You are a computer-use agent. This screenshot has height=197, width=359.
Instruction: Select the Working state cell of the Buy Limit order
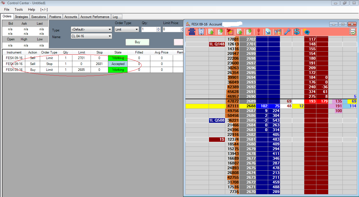[x=118, y=70]
